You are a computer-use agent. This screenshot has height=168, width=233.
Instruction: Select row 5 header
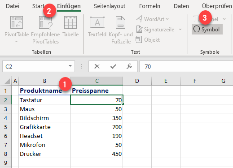click(5, 127)
